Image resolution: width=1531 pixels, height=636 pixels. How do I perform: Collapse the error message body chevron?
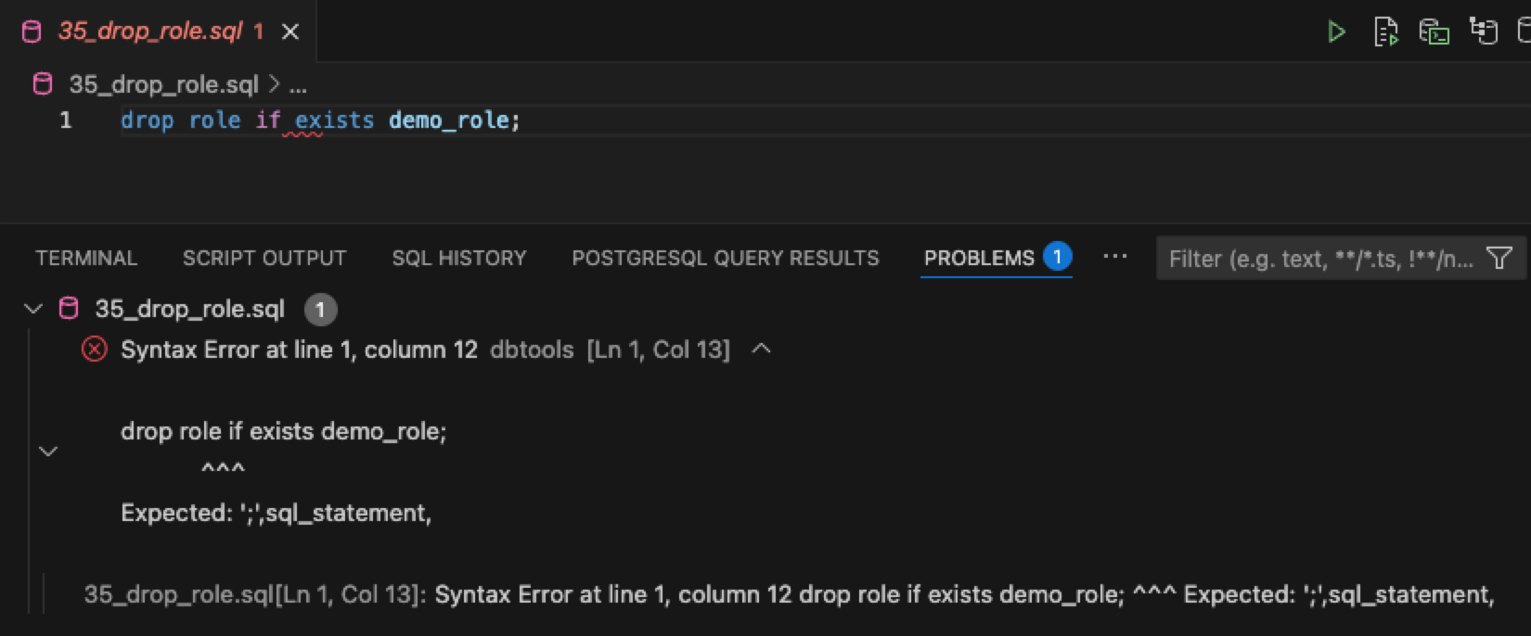click(x=48, y=452)
